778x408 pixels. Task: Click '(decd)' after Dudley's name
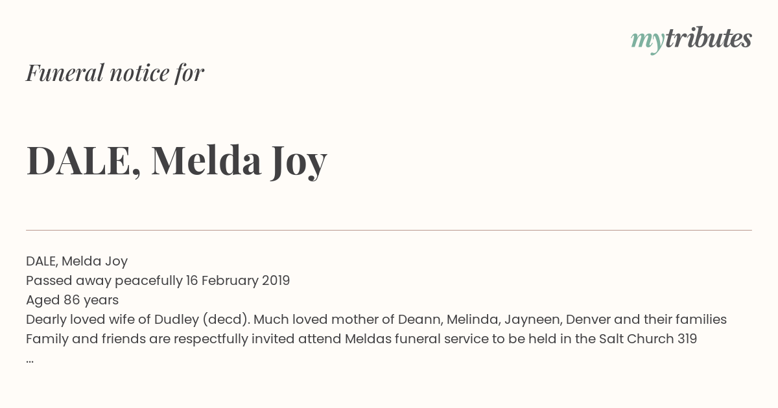click(x=227, y=319)
